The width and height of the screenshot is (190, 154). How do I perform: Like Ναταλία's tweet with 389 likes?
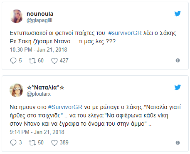pos(54,143)
